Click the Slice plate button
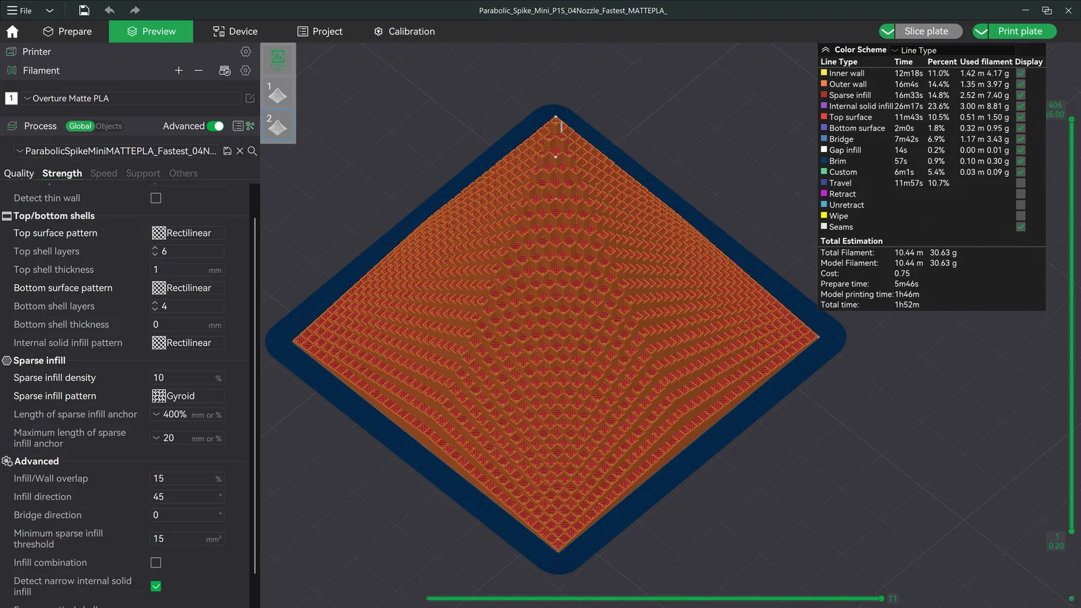Viewport: 1081px width, 608px height. 926,31
